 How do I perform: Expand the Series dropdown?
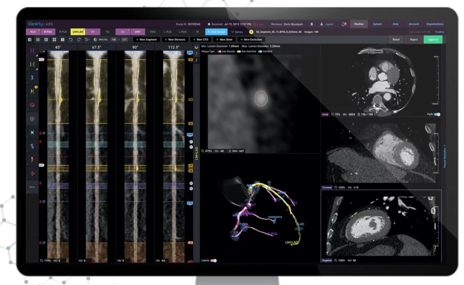(237, 32)
